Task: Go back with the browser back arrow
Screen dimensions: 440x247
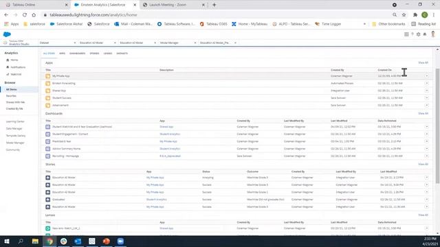Action: coord(6,15)
